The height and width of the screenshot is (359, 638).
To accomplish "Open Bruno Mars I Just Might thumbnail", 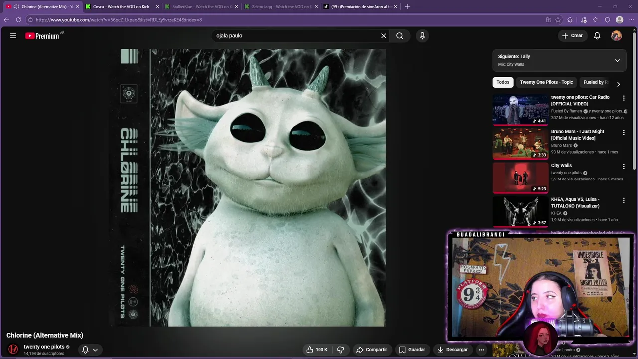I will click(520, 143).
